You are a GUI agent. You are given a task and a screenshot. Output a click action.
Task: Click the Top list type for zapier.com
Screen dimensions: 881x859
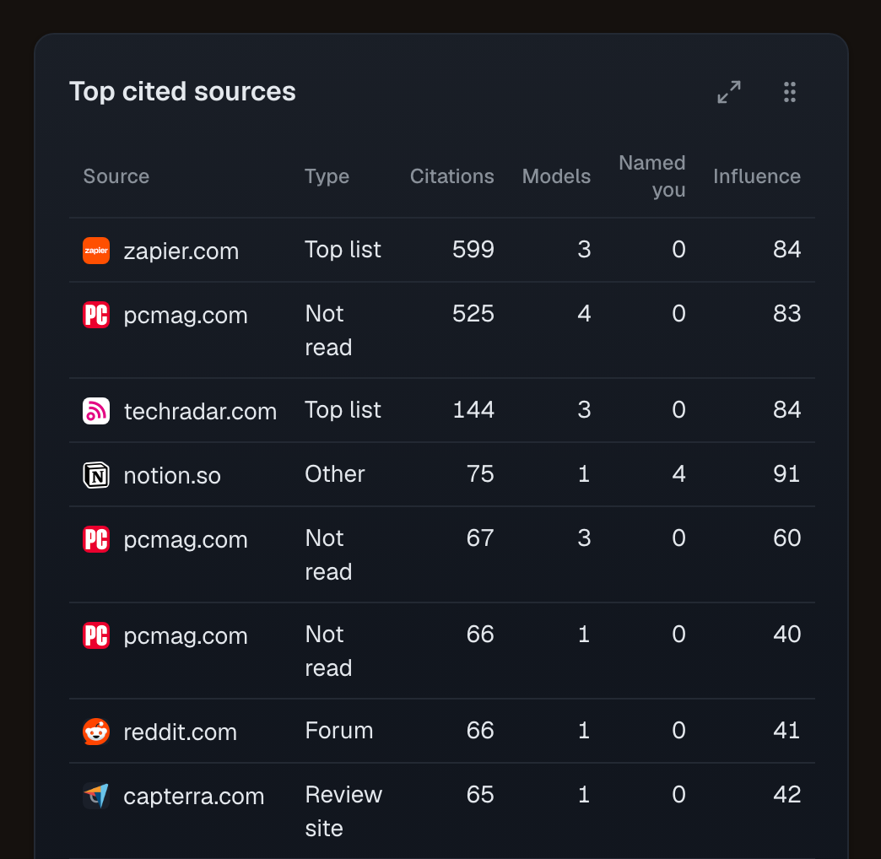(343, 249)
